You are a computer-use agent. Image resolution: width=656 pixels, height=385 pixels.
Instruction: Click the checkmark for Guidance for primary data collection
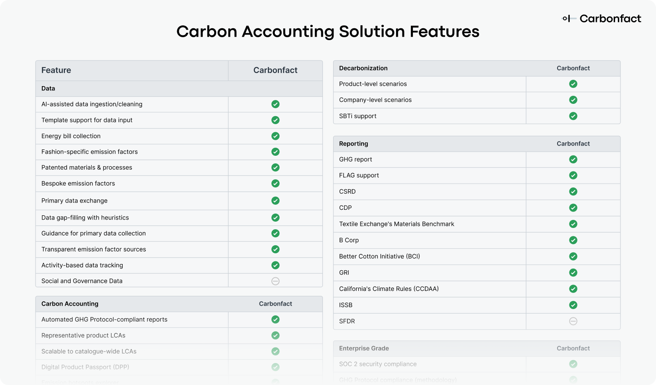[276, 233]
